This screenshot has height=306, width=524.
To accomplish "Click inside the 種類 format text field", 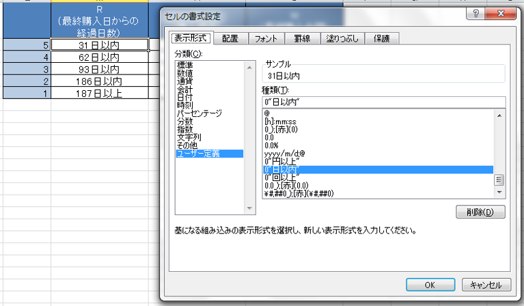I will (x=383, y=102).
